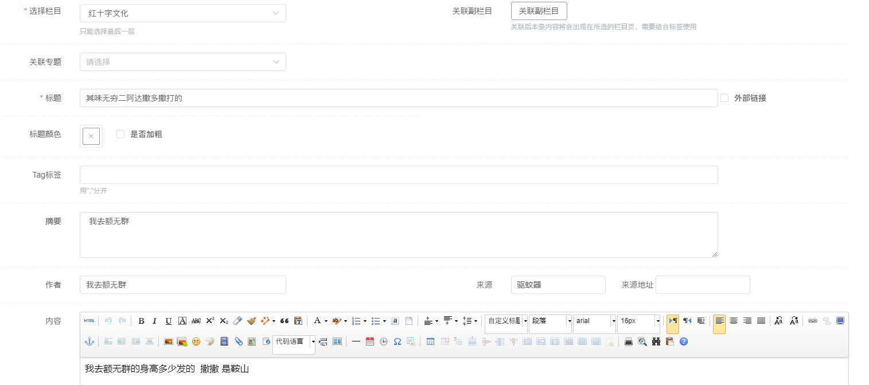Toggle HTML source mode in editor
Screen dimensions: 869x385
coord(89,321)
